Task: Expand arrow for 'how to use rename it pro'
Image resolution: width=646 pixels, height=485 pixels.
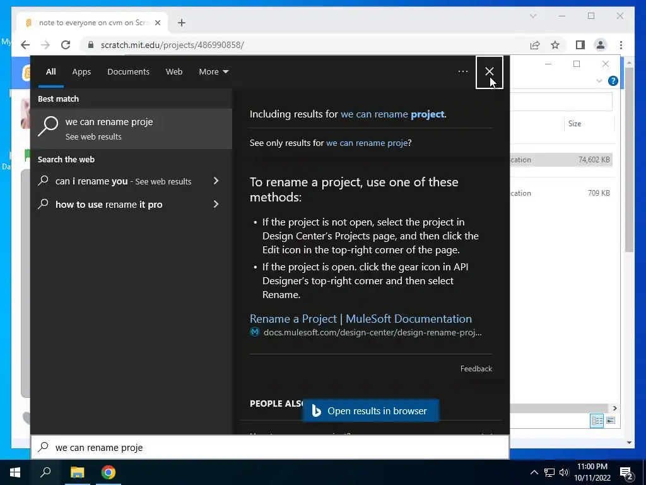Action: pyautogui.click(x=216, y=204)
